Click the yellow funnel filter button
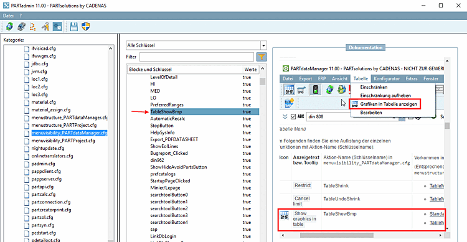The width and height of the screenshot is (467, 242). pos(261,57)
